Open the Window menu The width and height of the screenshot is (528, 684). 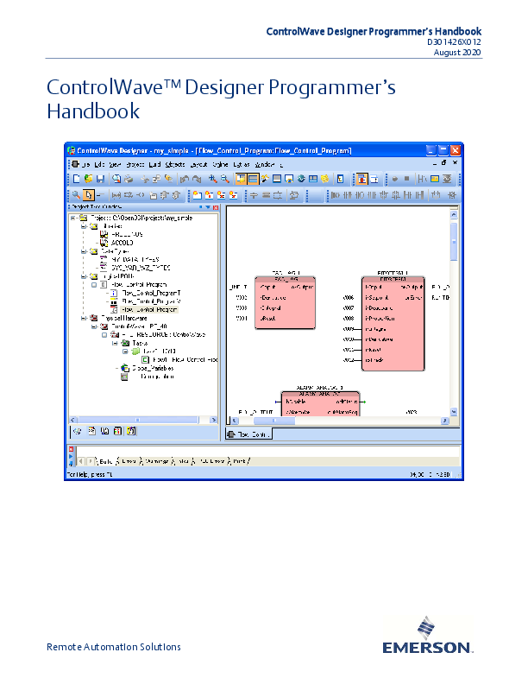tap(265, 164)
